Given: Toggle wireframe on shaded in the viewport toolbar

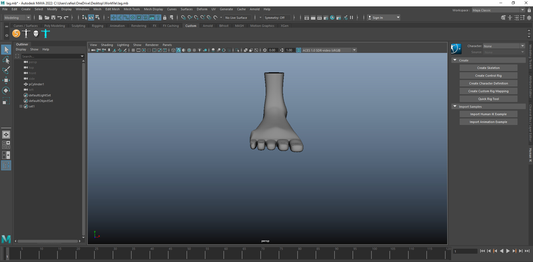Looking at the screenshot, I should click(189, 50).
